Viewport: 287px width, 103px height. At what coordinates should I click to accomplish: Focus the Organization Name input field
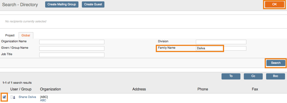[x=72, y=42]
